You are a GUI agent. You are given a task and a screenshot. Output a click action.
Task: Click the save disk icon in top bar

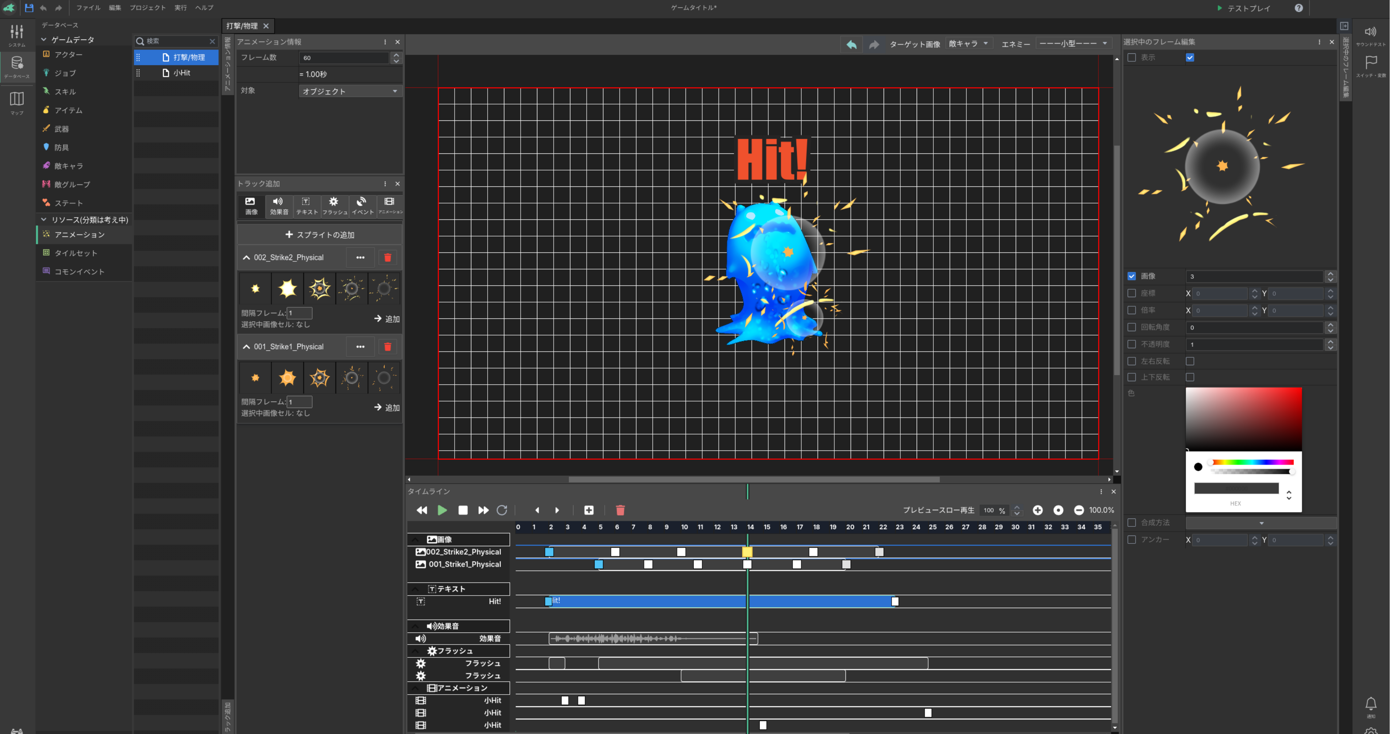coord(29,7)
